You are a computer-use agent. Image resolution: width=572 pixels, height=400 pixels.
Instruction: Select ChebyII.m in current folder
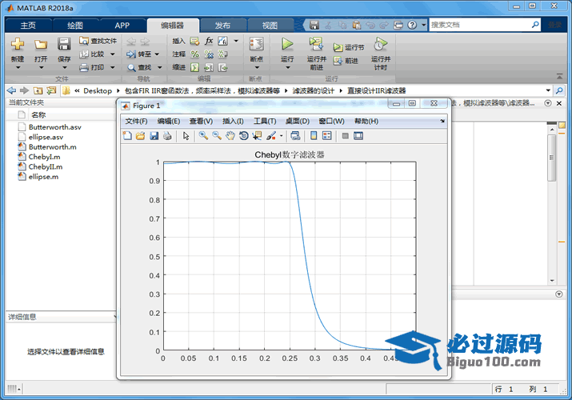pos(46,166)
